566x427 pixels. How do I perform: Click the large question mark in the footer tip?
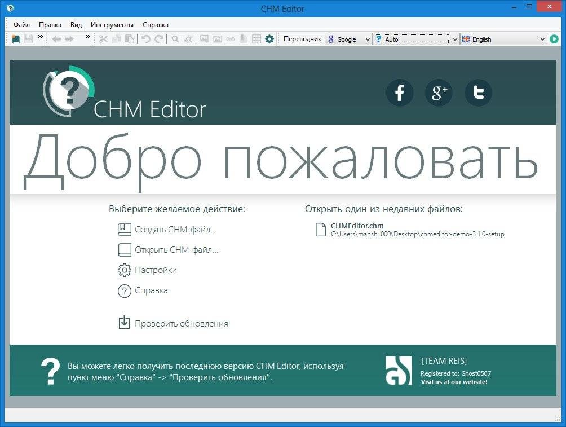tap(50, 371)
